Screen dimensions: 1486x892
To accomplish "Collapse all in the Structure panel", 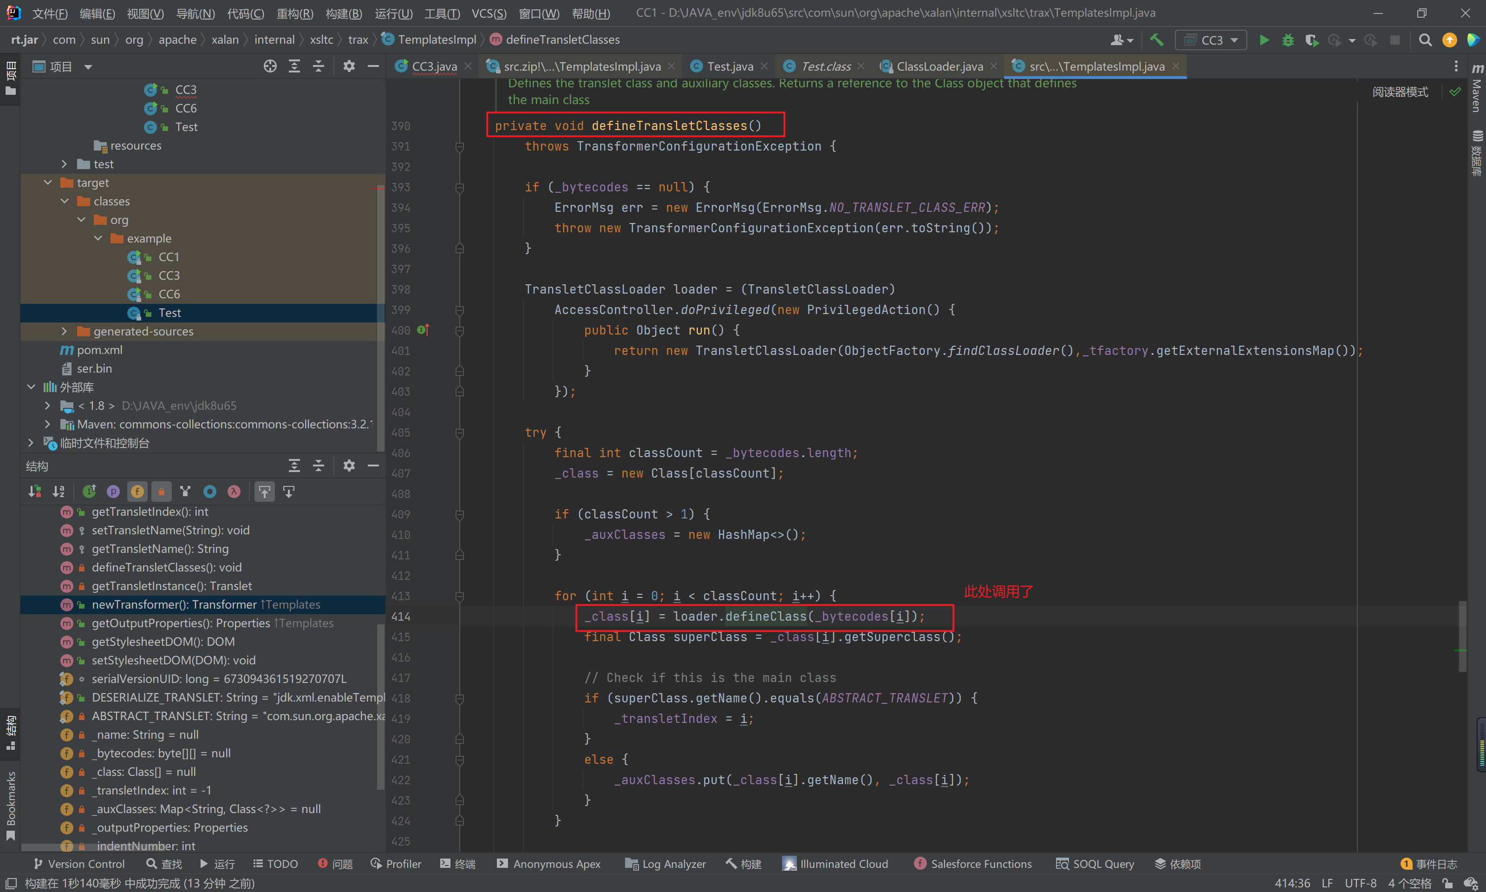I will [319, 466].
